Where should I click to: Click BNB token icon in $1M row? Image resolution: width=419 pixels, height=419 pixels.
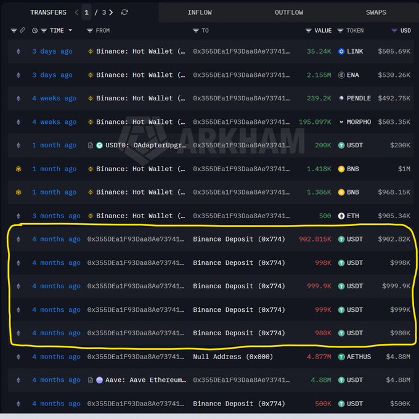(341, 169)
